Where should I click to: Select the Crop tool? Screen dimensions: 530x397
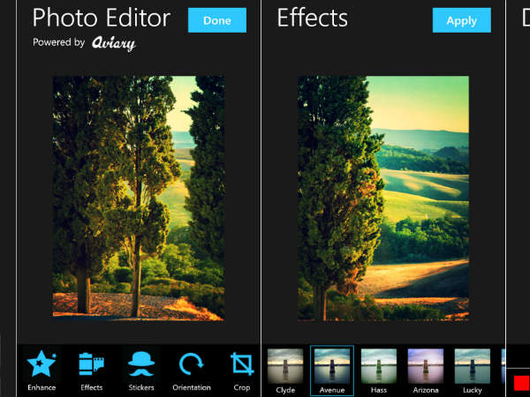point(242,371)
